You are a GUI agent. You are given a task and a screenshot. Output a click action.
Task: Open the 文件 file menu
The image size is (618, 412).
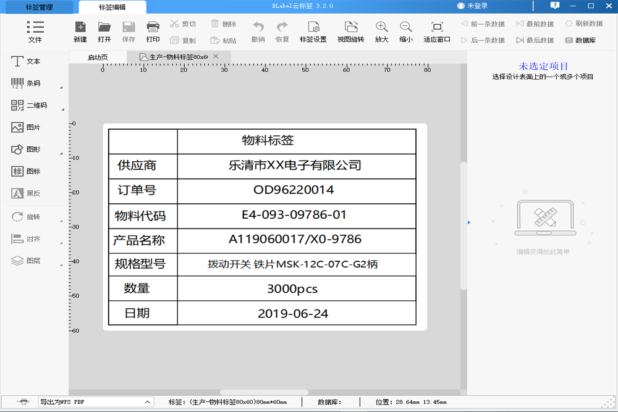coord(35,32)
